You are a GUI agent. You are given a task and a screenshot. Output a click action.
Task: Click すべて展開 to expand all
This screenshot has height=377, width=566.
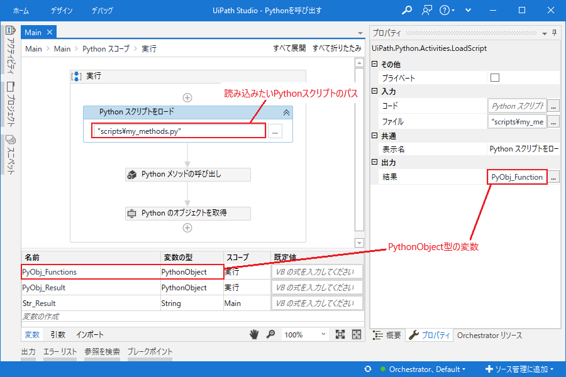[x=289, y=48]
